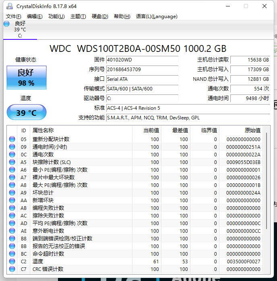Click the 39 °C temperature button
The height and width of the screenshot is (281, 277).
click(27, 112)
